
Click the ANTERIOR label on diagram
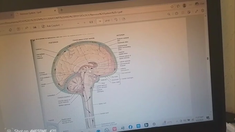[121, 35]
